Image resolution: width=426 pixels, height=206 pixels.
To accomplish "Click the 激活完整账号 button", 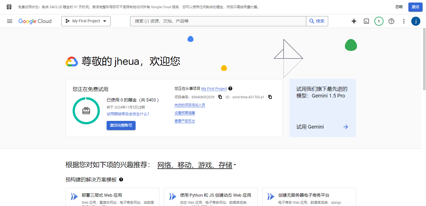I will coord(121,125).
